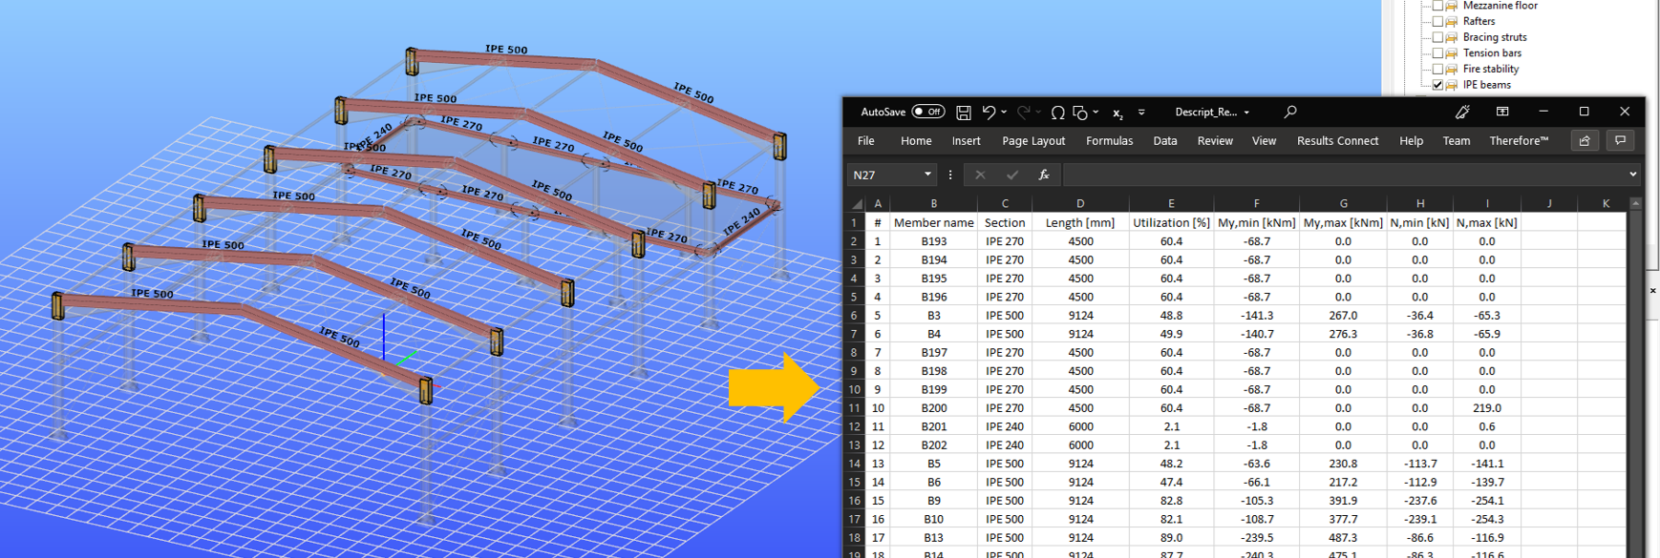Image resolution: width=1660 pixels, height=558 pixels.
Task: Click the Rafters layer icon
Action: [1452, 21]
